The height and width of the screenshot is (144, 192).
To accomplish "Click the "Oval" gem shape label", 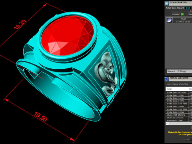I will click(183, 19).
